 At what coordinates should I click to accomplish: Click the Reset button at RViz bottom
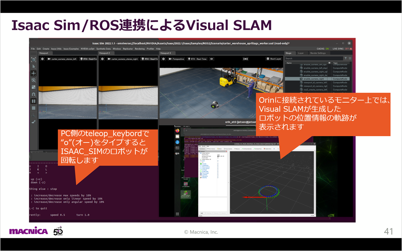201,216
